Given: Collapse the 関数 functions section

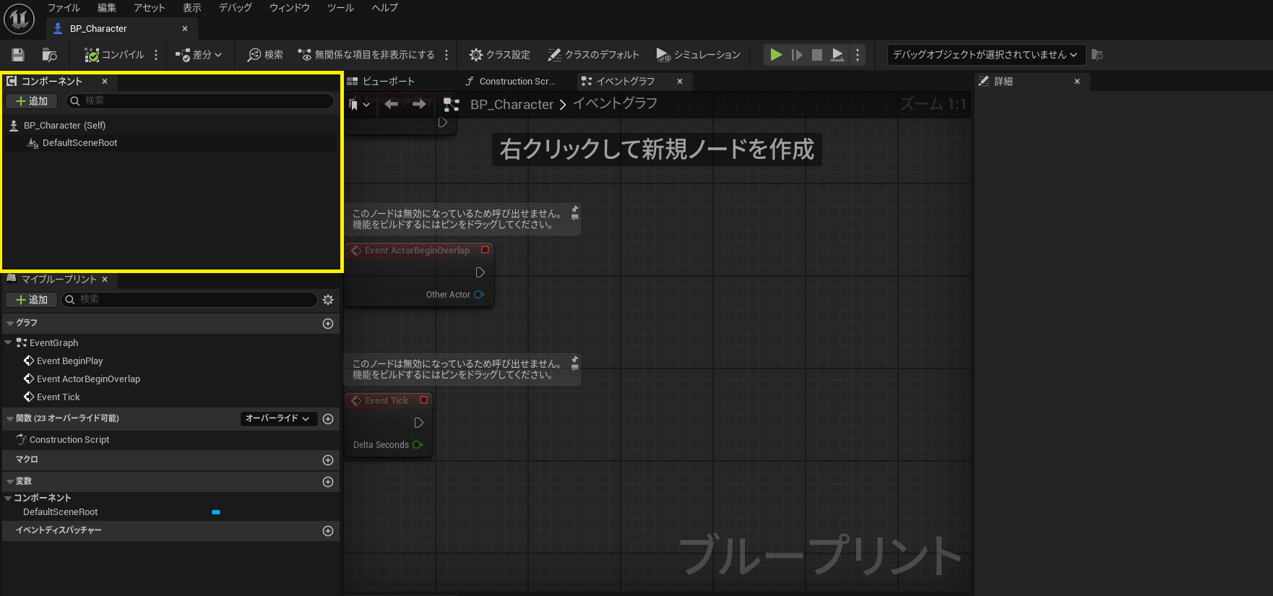Looking at the screenshot, I should point(10,419).
